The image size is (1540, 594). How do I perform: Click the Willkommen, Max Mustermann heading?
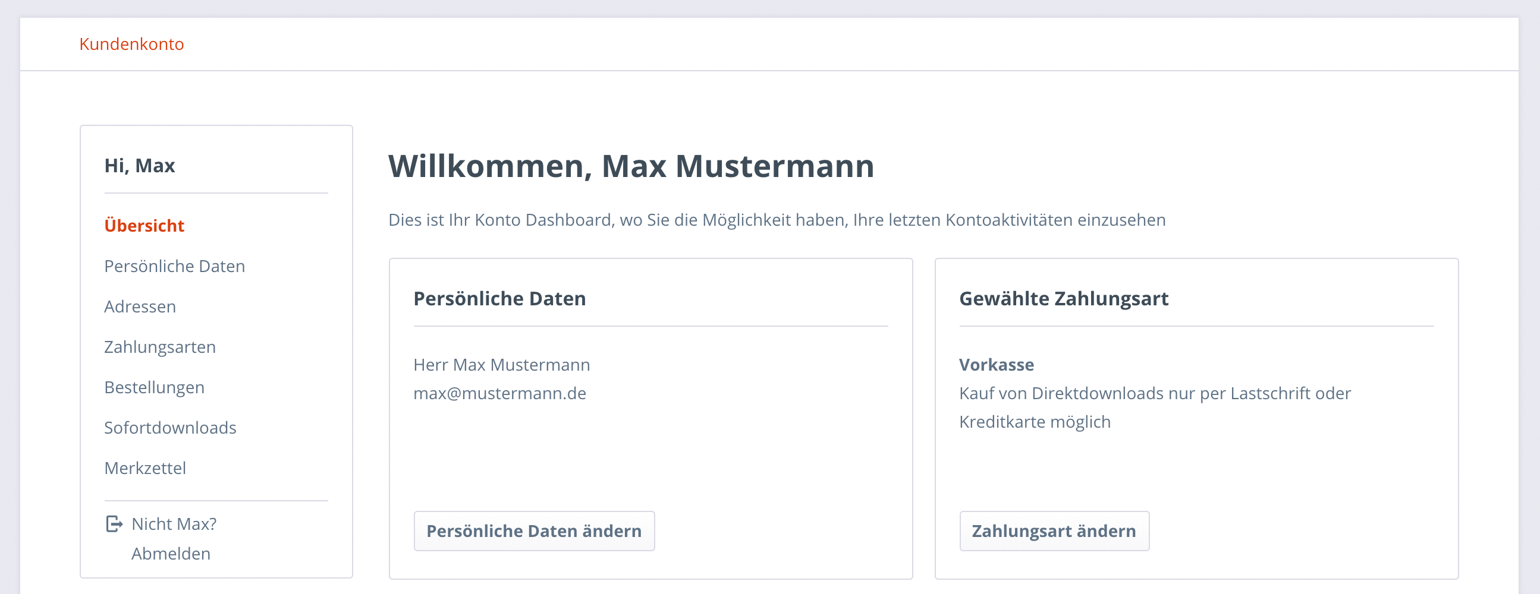tap(631, 166)
